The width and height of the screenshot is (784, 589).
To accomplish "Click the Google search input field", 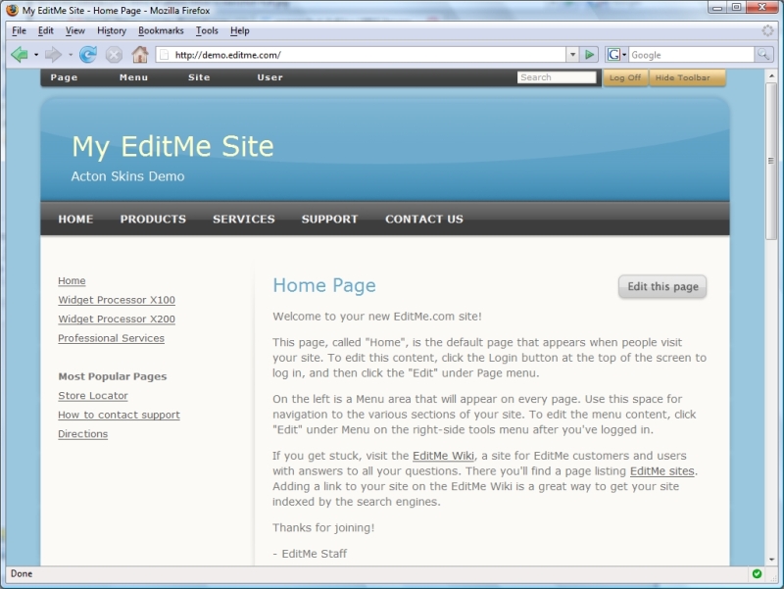I will pyautogui.click(x=691, y=55).
